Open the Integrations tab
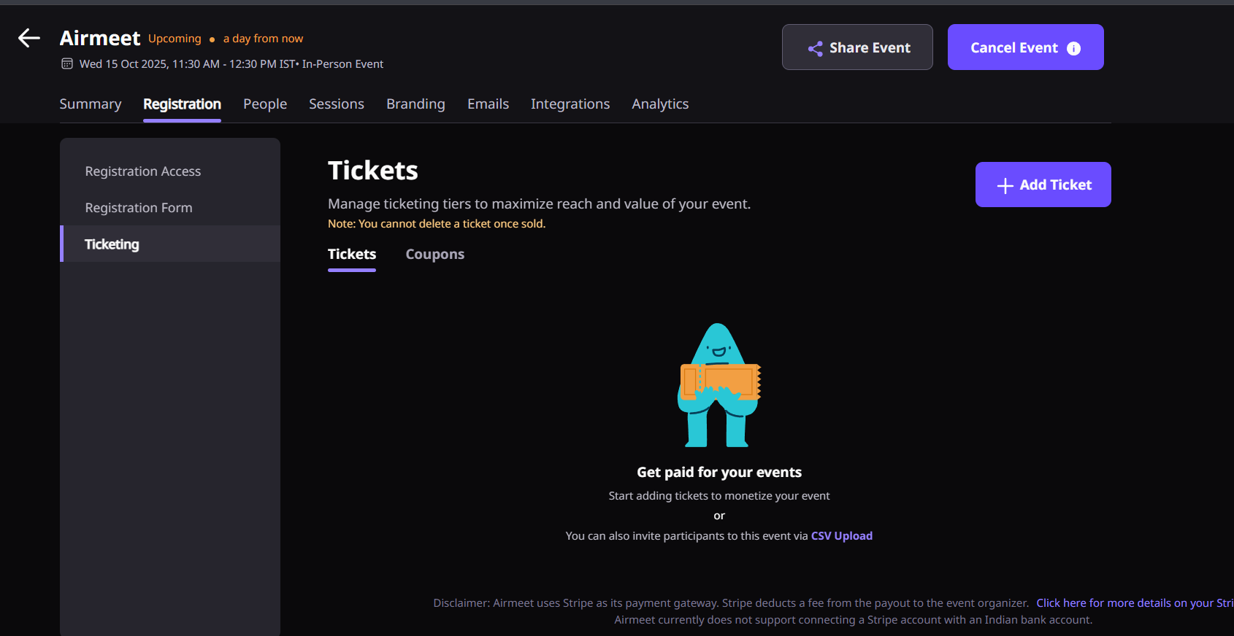 pyautogui.click(x=570, y=104)
